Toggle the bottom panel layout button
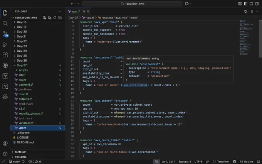 (x=251, y=4)
